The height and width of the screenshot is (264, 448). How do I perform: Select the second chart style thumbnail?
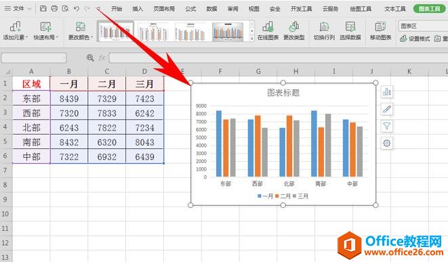[154, 31]
